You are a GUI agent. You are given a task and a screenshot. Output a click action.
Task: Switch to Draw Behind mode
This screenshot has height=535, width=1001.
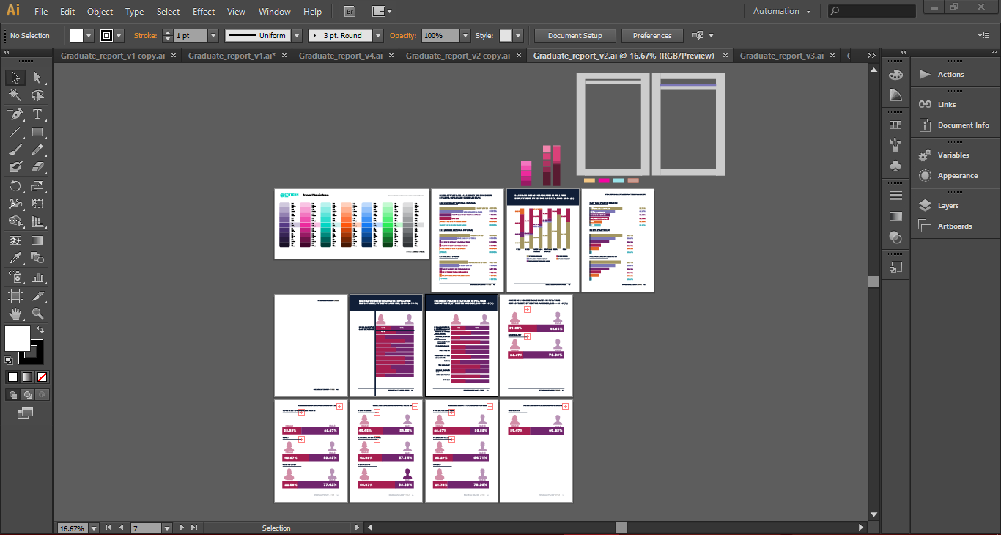[27, 395]
